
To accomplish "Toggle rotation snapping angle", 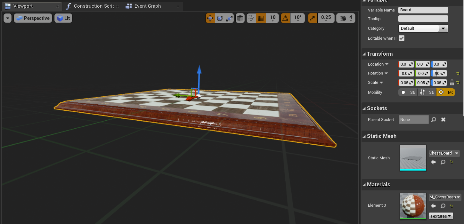I will 285,18.
